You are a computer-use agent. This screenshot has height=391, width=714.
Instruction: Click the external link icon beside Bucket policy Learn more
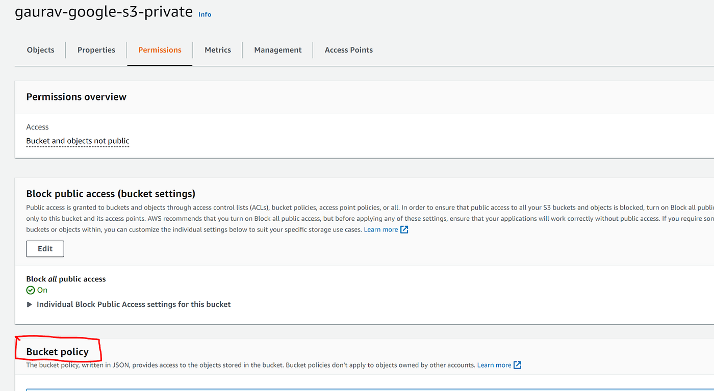point(517,364)
